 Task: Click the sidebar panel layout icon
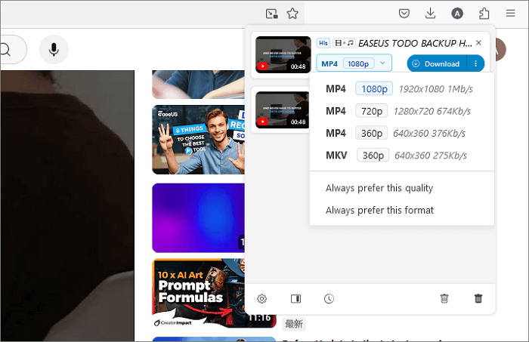point(295,299)
